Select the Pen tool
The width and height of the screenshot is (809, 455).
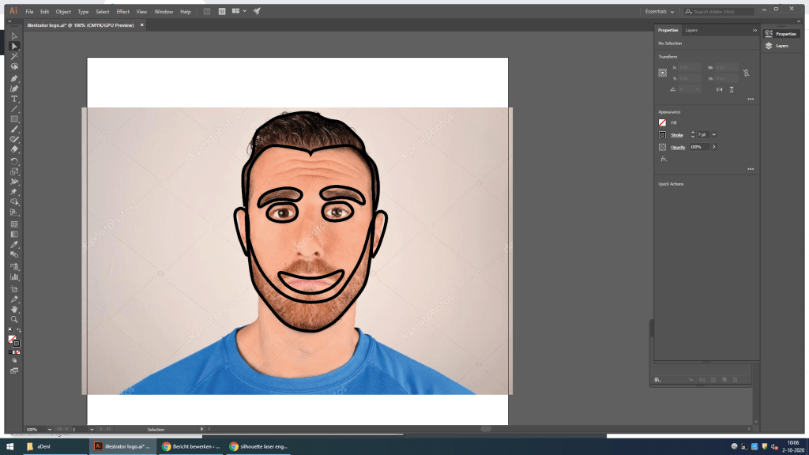(x=14, y=78)
